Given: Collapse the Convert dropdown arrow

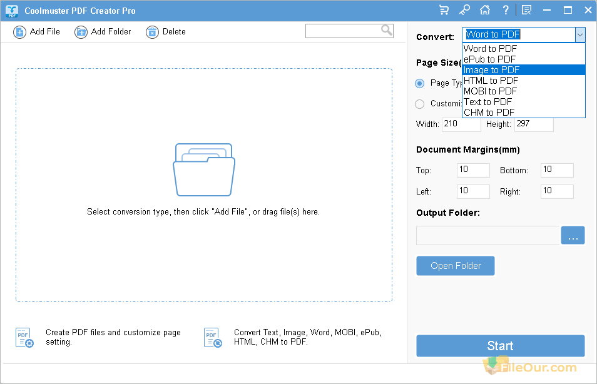Looking at the screenshot, I should click(x=580, y=34).
